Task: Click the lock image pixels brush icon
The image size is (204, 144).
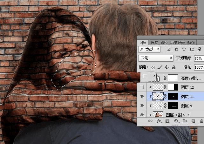Action: click(x=160, y=67)
